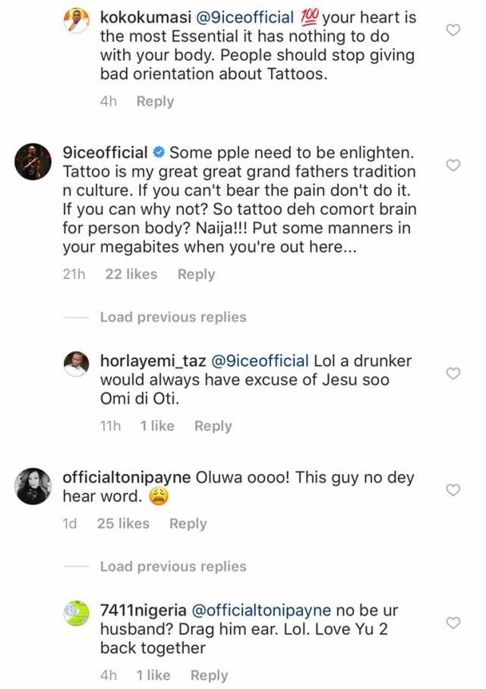Reply to 9iceofficial's comment
The width and height of the screenshot is (486, 689).
196,274
